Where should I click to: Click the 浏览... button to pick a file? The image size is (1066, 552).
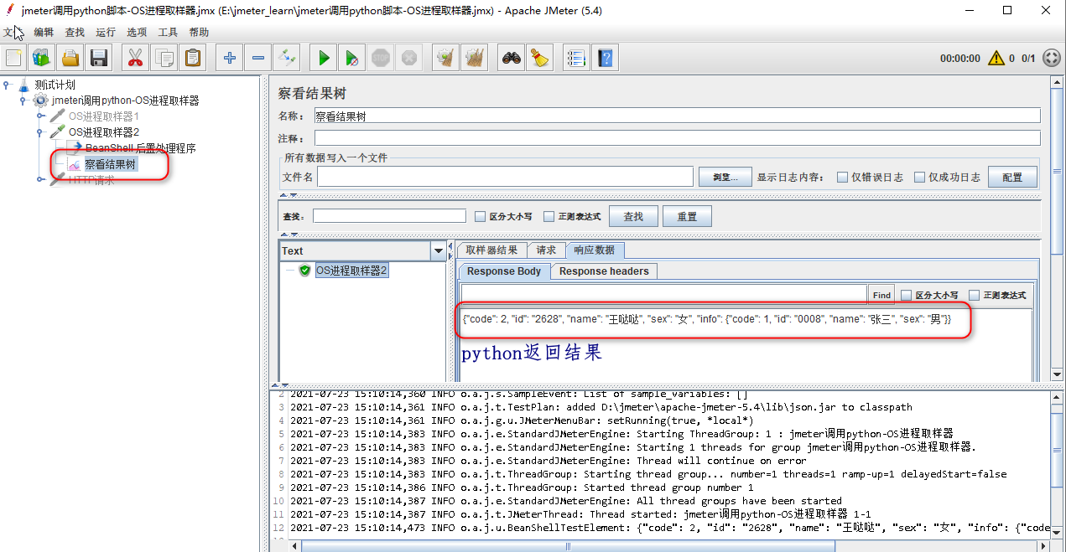point(725,176)
